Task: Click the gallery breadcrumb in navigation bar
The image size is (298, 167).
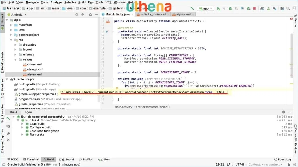Action: point(116,8)
